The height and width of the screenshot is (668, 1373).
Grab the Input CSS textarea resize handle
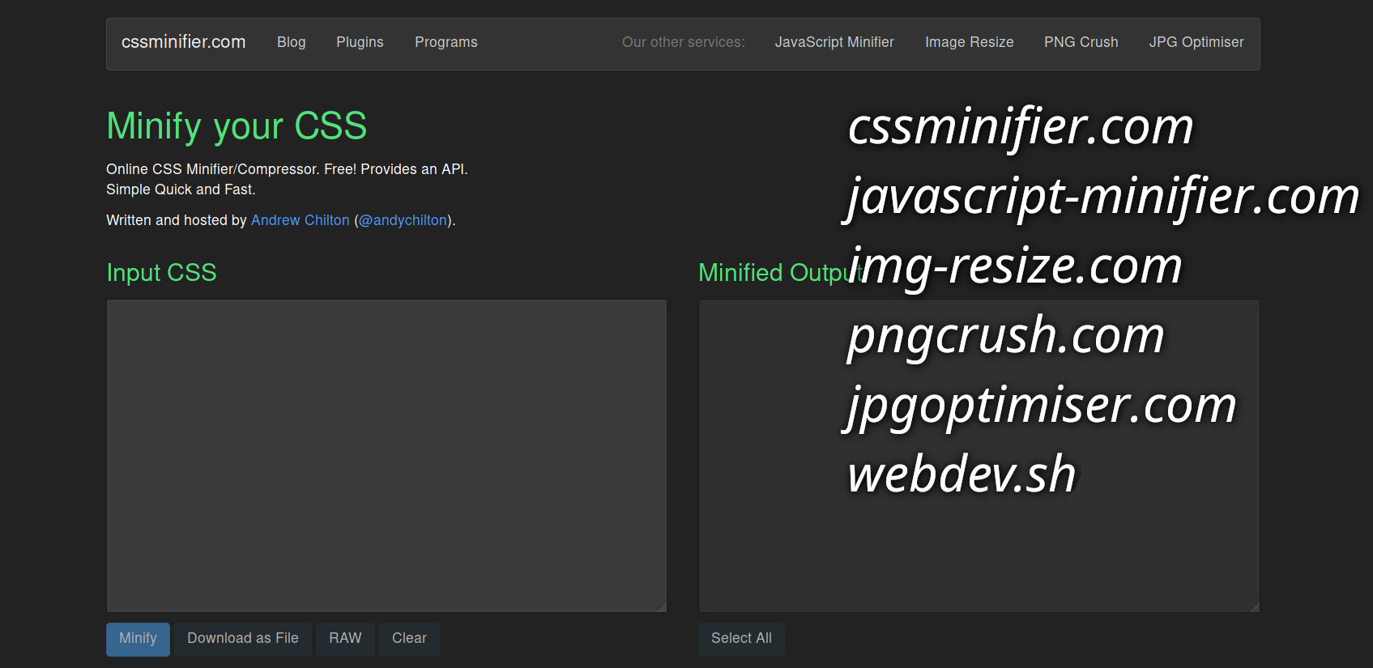[x=661, y=606]
